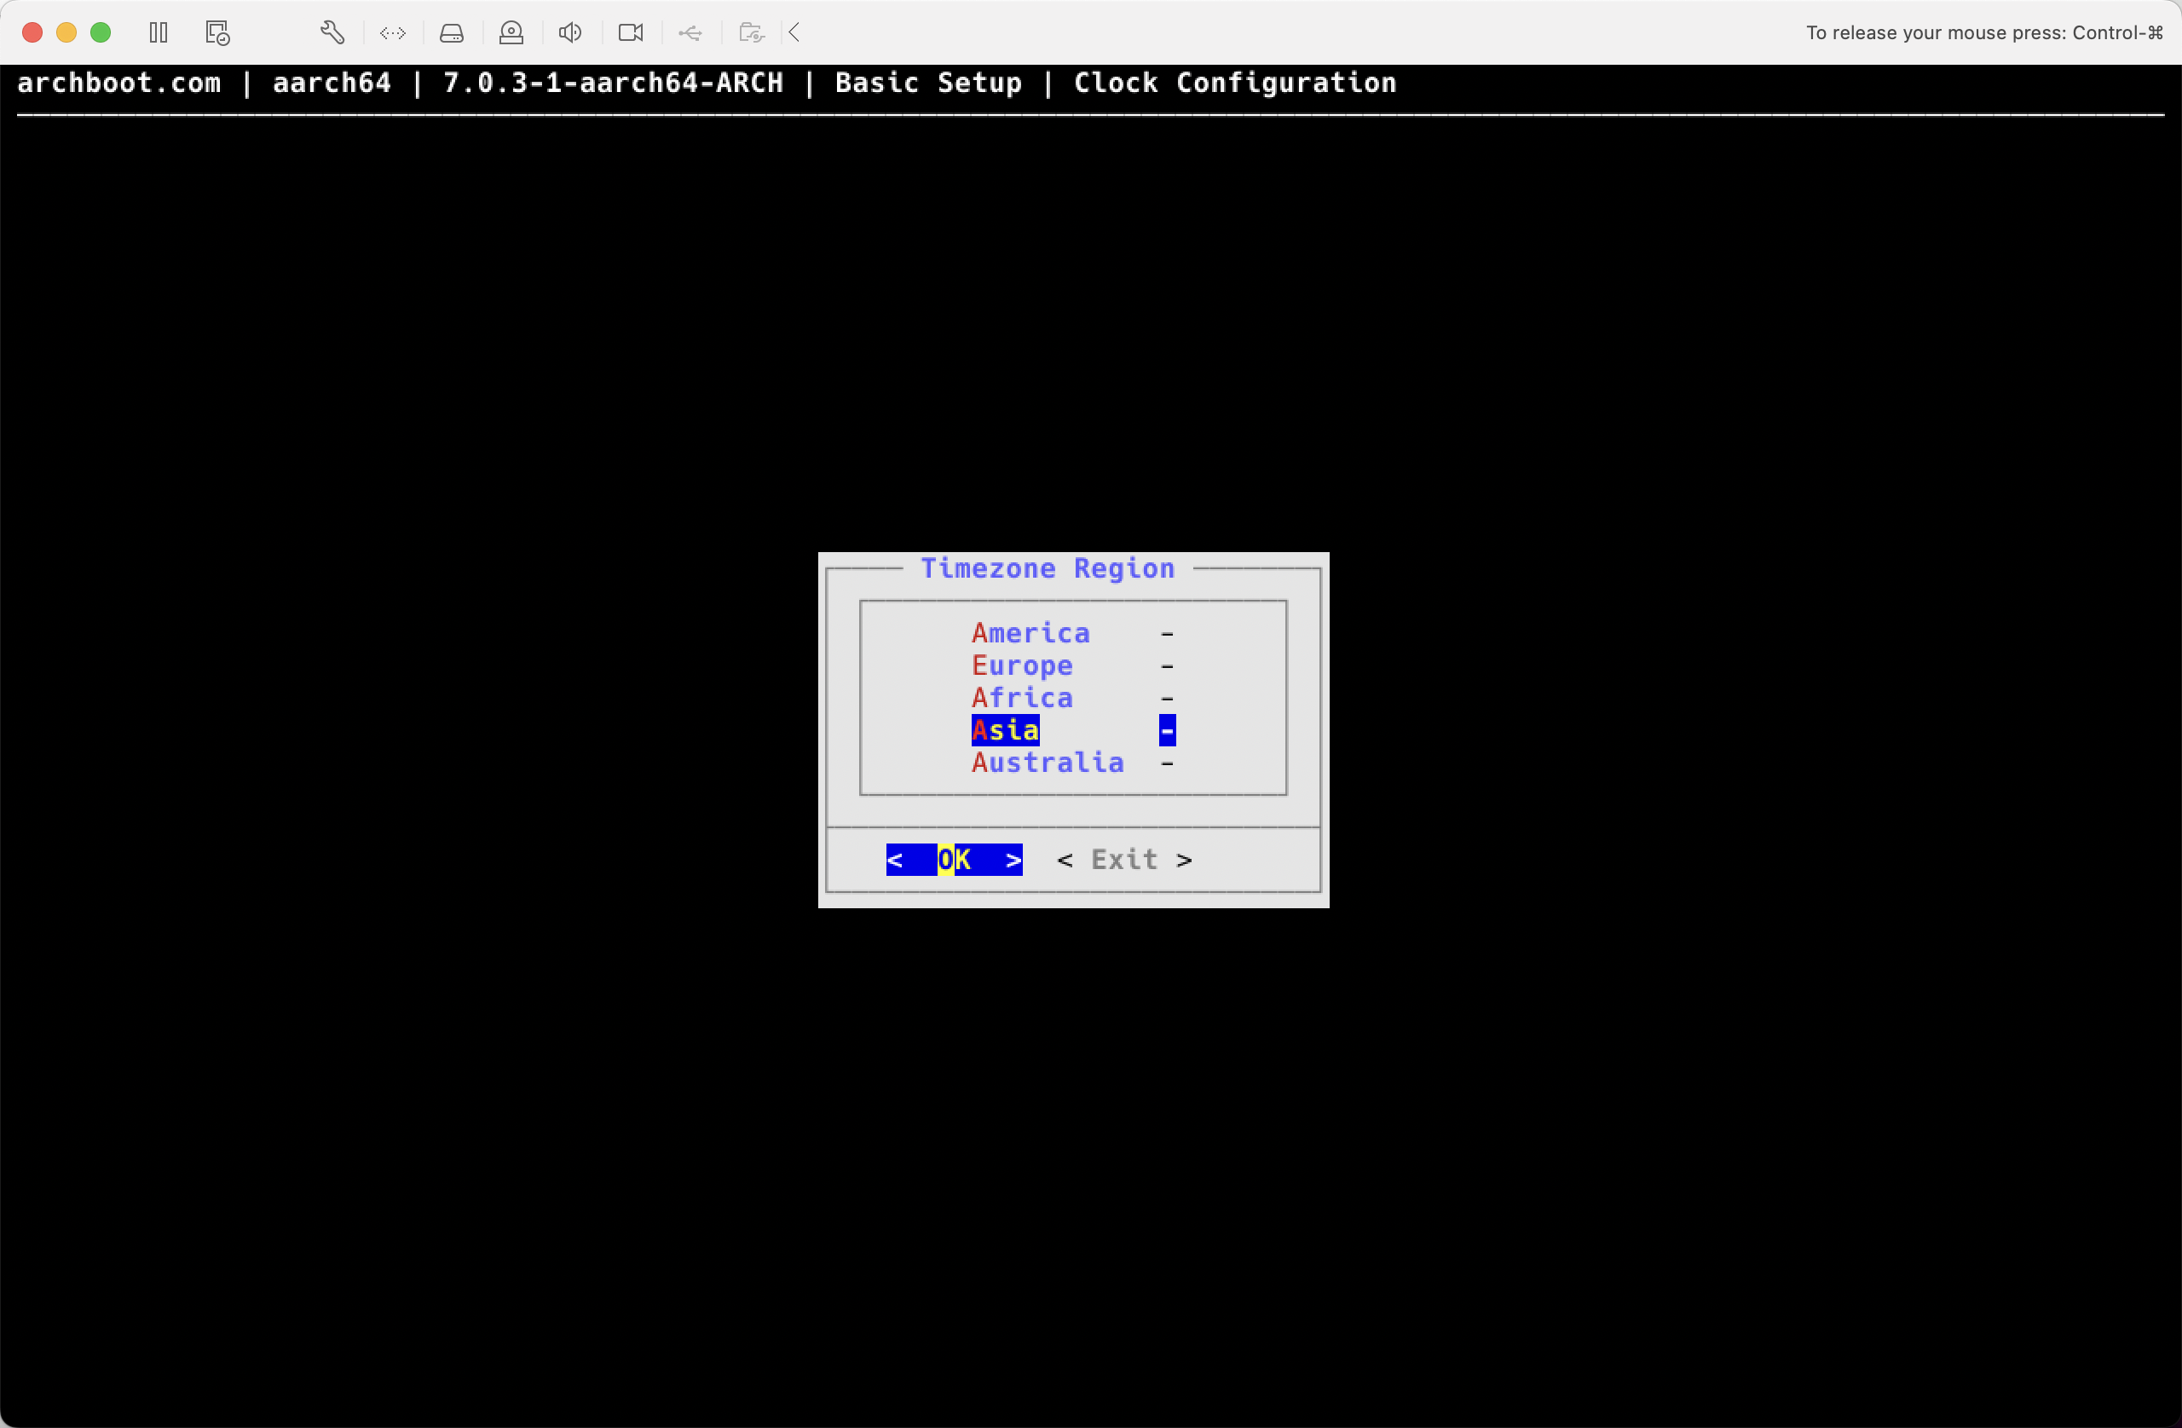This screenshot has width=2182, height=1428.
Task: Collapse the device toolbar chevron
Action: (795, 33)
